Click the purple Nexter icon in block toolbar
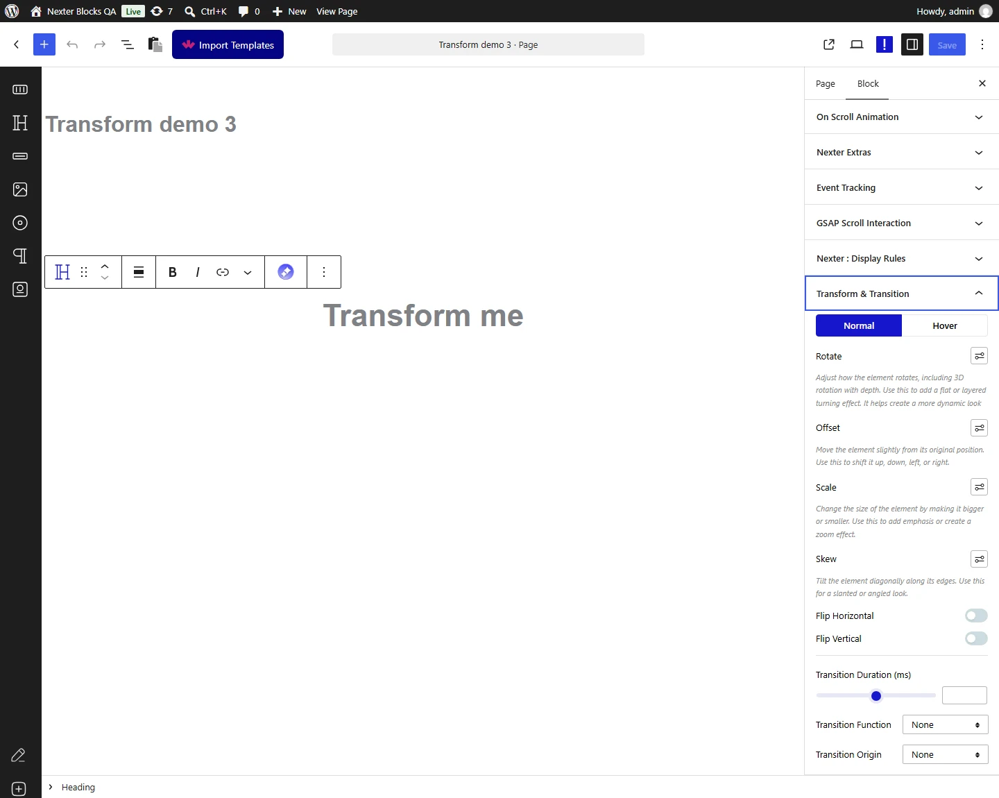The height and width of the screenshot is (798, 999). point(286,272)
